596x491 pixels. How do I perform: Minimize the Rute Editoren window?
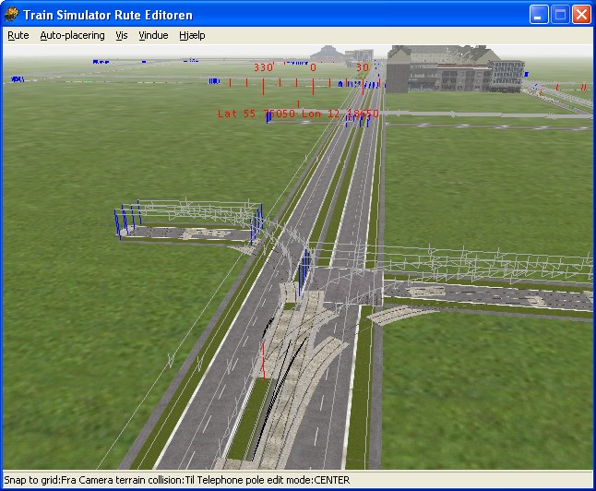[539, 15]
